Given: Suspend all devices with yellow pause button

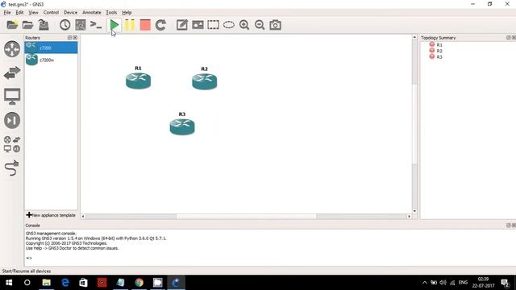Looking at the screenshot, I should click(130, 25).
